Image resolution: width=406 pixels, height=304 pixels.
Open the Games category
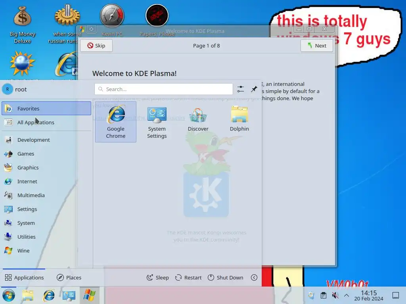46,154
